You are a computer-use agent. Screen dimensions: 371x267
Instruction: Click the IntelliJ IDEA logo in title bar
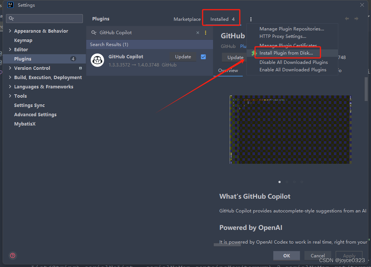pyautogui.click(x=10, y=5)
